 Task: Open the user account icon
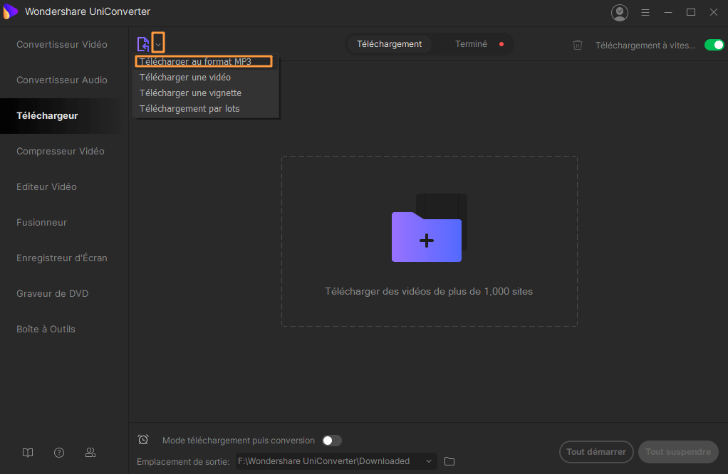[x=620, y=12]
